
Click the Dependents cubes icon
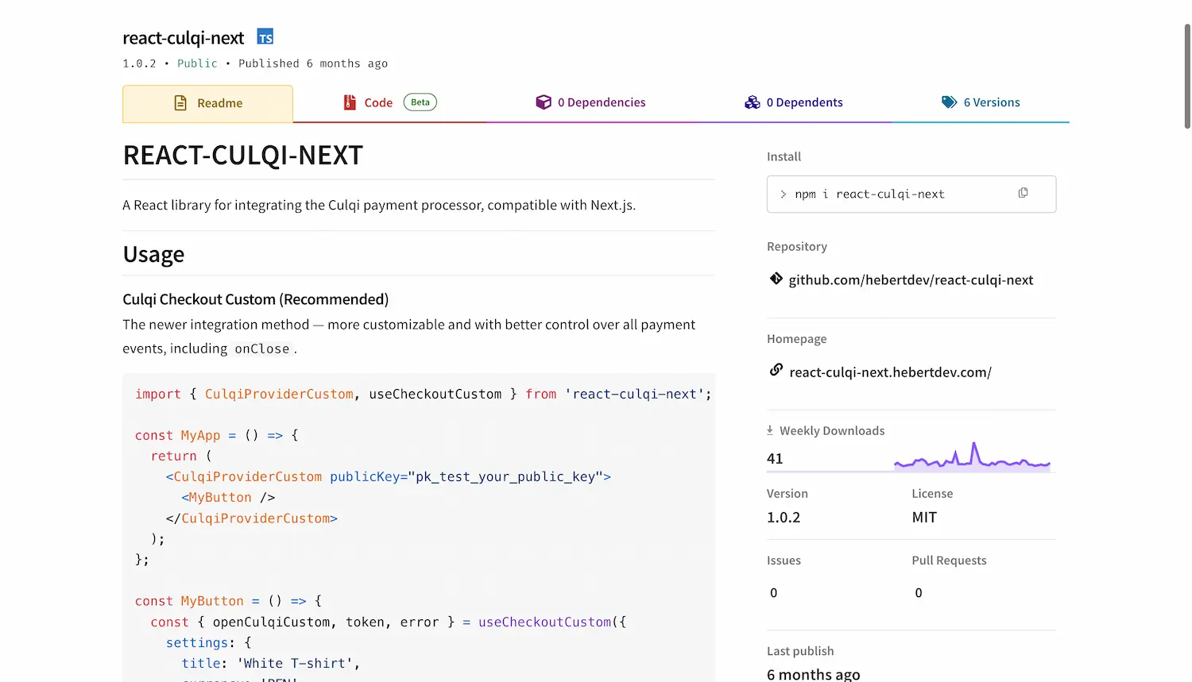[x=753, y=102]
